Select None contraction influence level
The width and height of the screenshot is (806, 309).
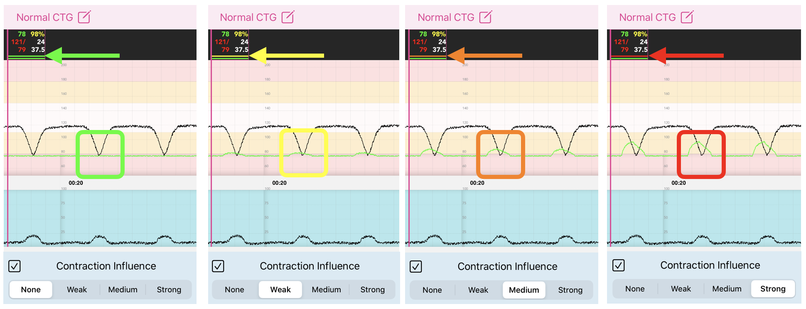[30, 289]
